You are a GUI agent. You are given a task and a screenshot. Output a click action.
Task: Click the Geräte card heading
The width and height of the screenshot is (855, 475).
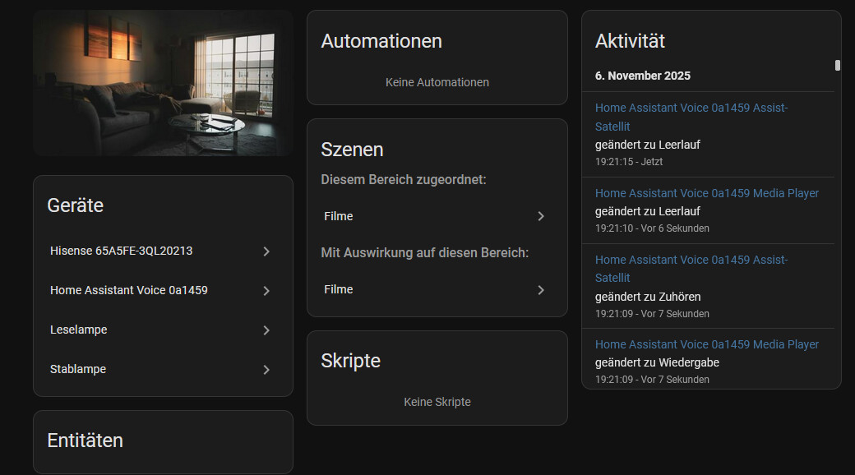coord(76,205)
